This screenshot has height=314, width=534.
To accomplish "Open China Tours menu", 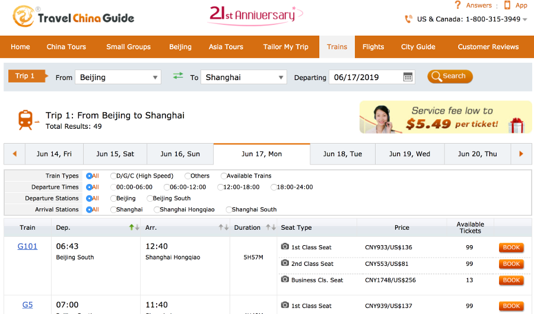I will (x=66, y=47).
